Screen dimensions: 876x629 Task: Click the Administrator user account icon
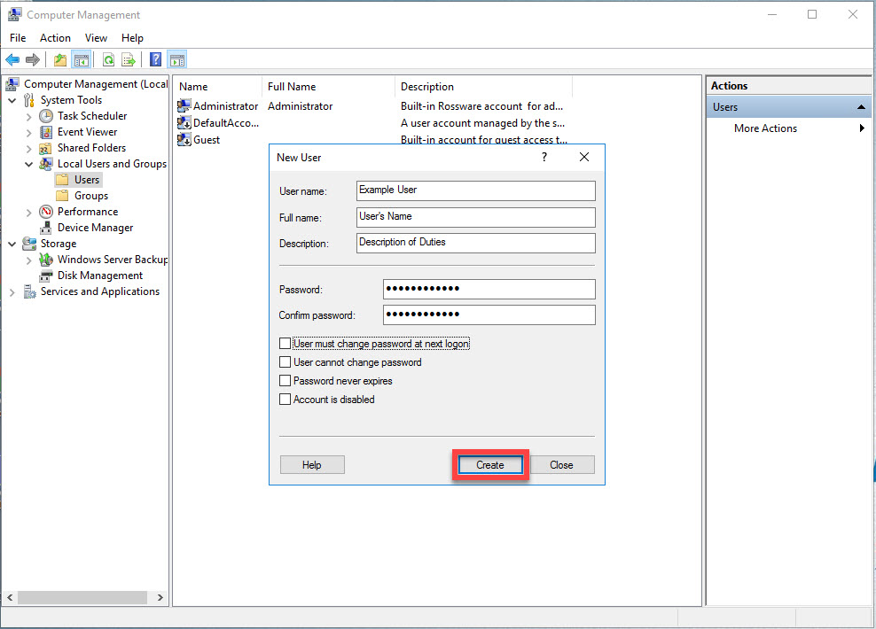184,106
